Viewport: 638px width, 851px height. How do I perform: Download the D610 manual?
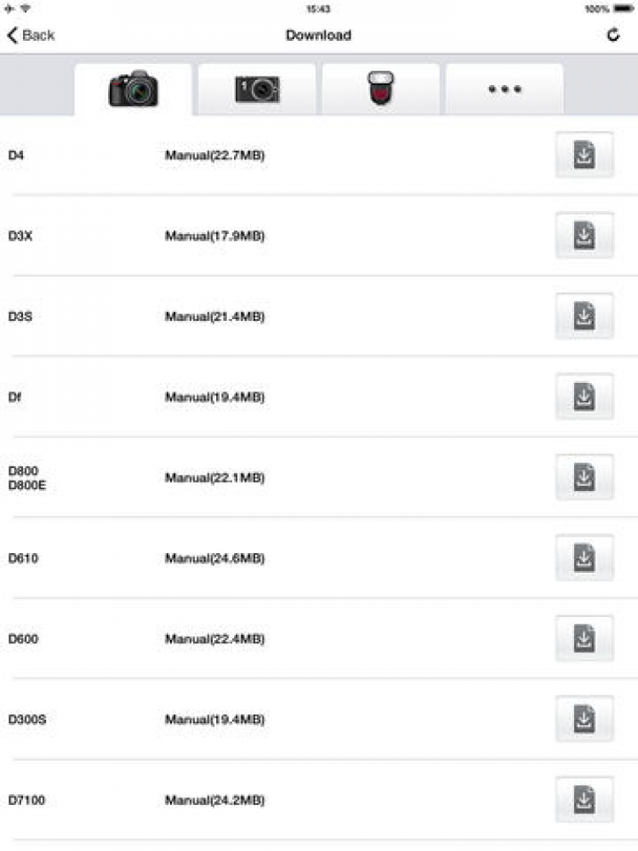pos(584,558)
